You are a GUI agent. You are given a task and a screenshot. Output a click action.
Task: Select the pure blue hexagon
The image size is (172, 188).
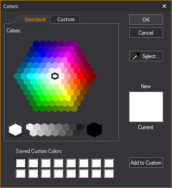[42, 54]
